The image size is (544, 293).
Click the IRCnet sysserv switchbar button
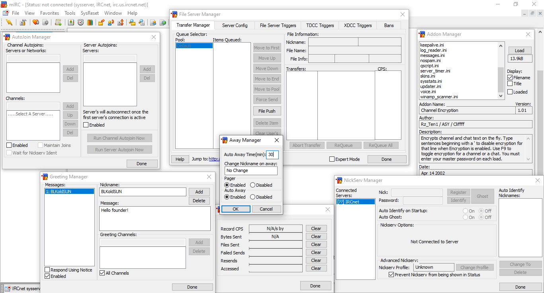(x=23, y=289)
